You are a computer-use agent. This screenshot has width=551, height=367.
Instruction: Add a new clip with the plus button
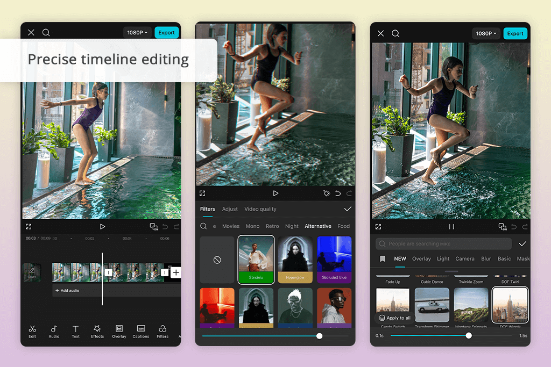tap(176, 272)
